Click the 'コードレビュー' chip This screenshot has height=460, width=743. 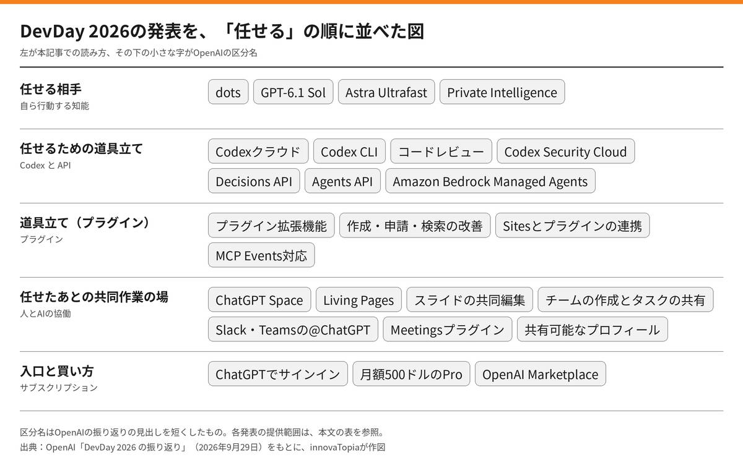pos(441,151)
